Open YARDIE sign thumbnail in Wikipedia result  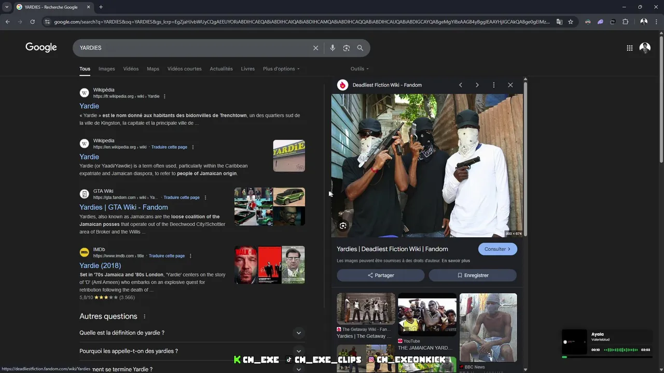289,155
